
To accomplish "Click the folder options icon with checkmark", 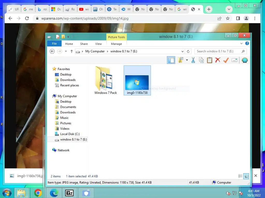I will [180, 60].
